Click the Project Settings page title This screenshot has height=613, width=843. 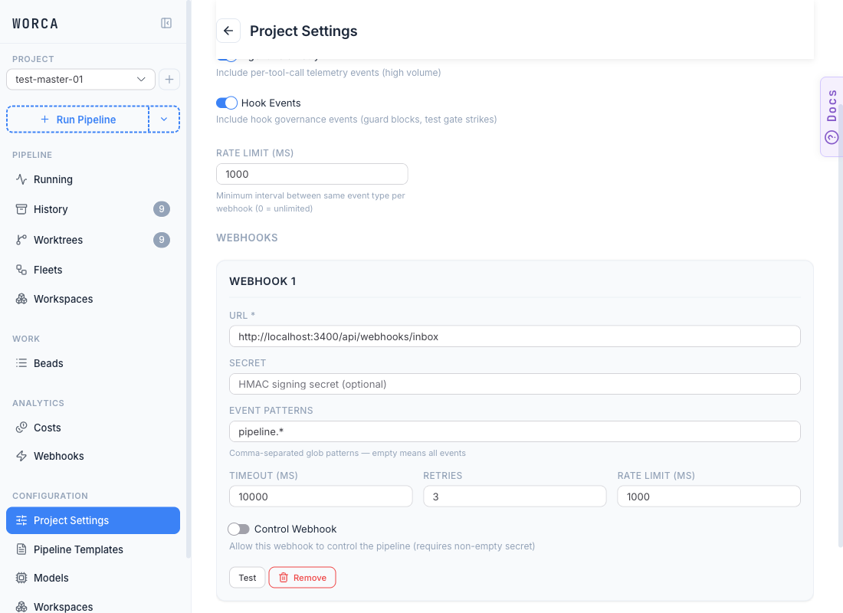tap(303, 31)
